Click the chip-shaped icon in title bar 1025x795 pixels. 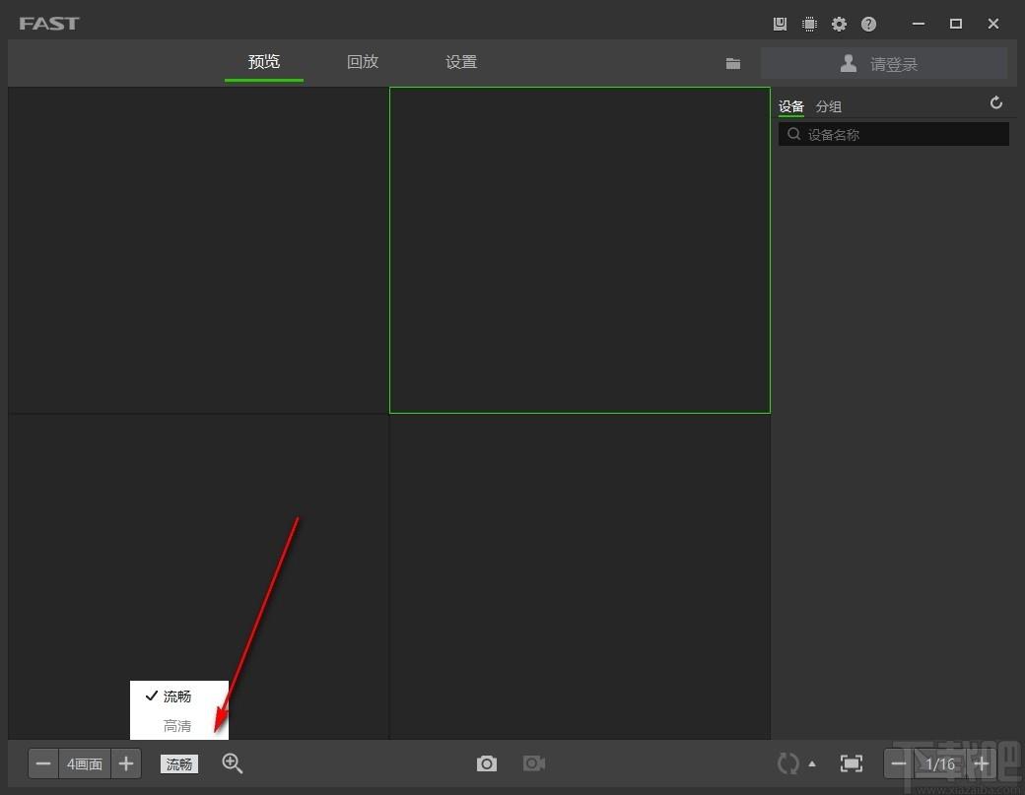[809, 25]
